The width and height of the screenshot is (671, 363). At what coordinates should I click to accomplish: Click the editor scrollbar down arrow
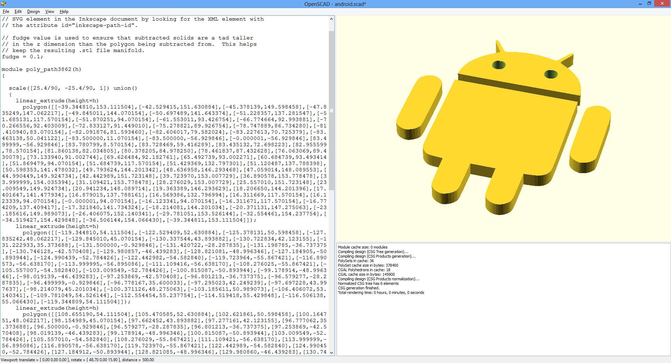(x=331, y=353)
